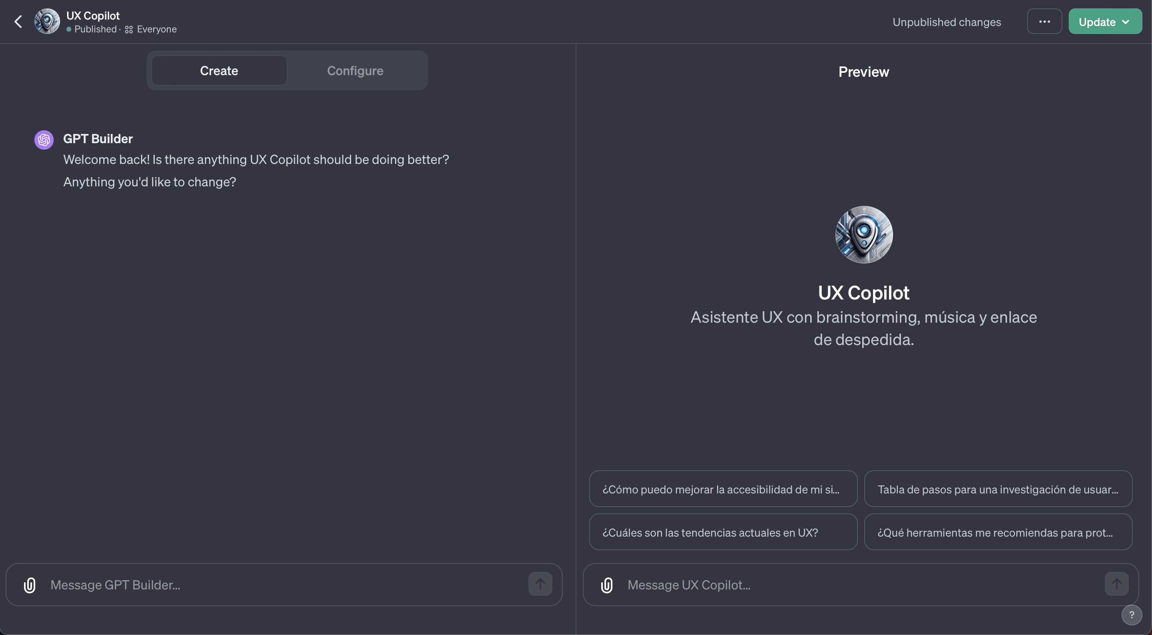Switch to the Configure tab

click(355, 70)
